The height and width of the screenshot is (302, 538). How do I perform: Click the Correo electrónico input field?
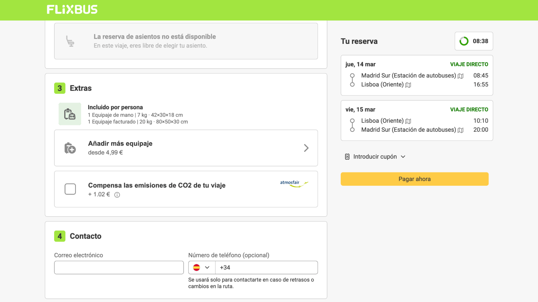[x=119, y=268]
